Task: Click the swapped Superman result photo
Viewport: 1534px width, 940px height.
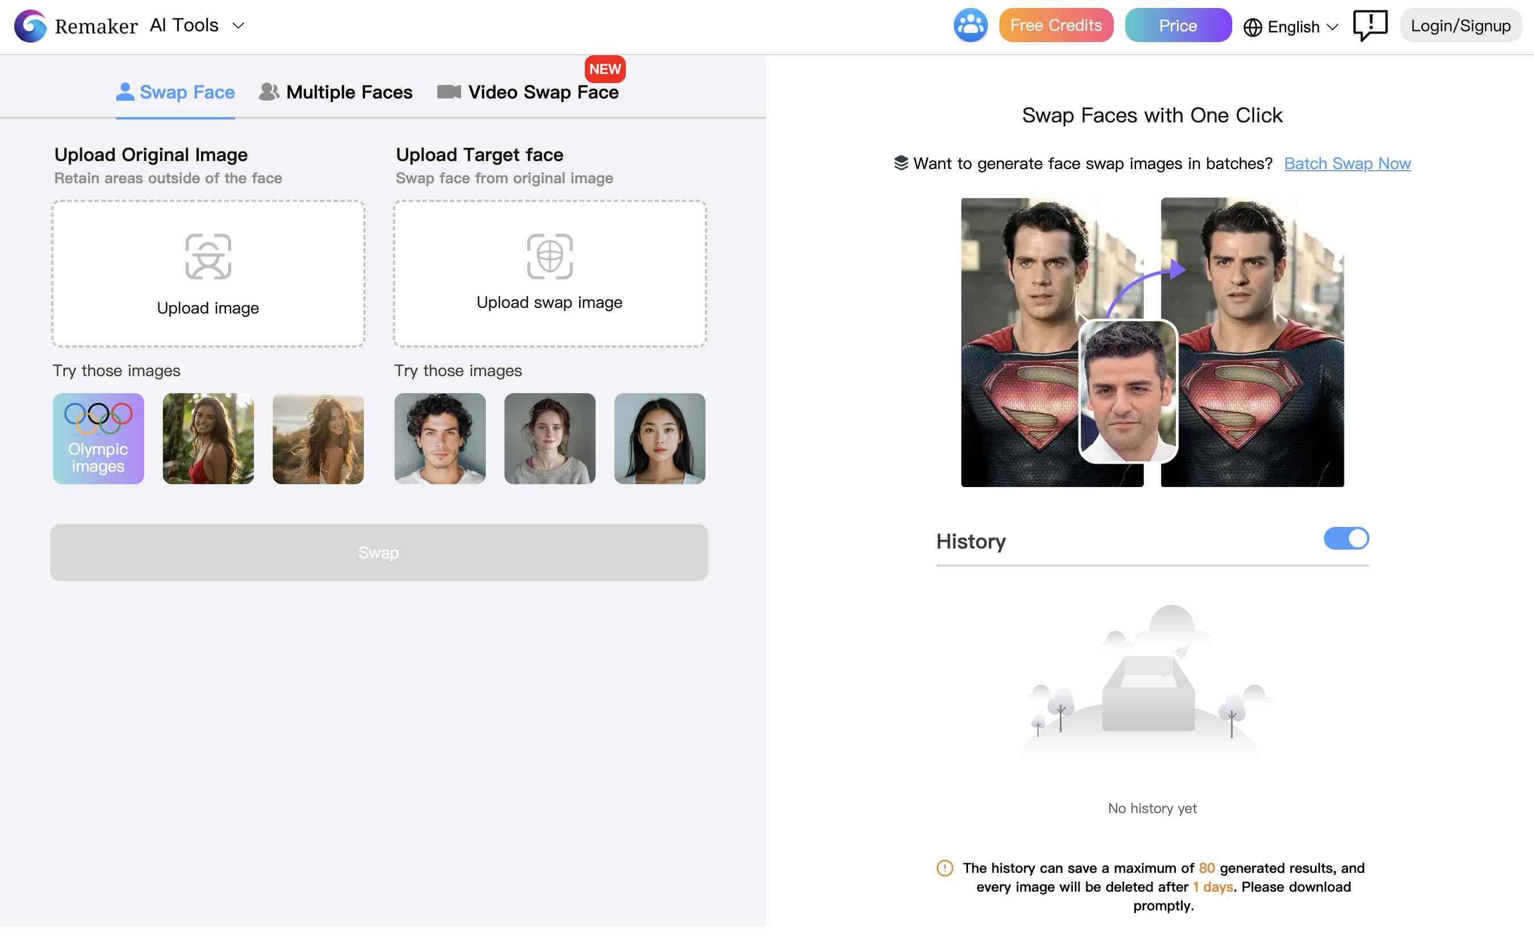Action: pos(1252,342)
